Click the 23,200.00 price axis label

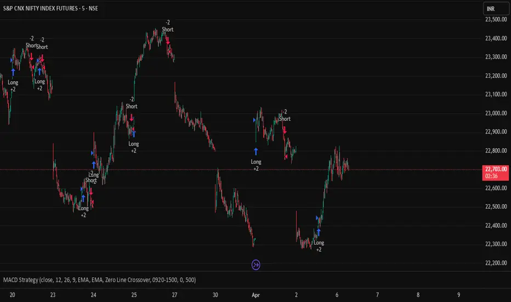[496, 76]
